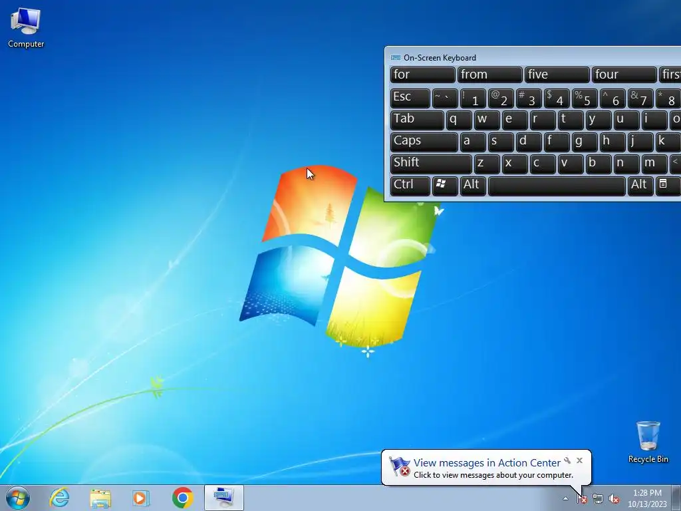The width and height of the screenshot is (681, 511).
Task: Tap the z key
Action: pyautogui.click(x=486, y=164)
